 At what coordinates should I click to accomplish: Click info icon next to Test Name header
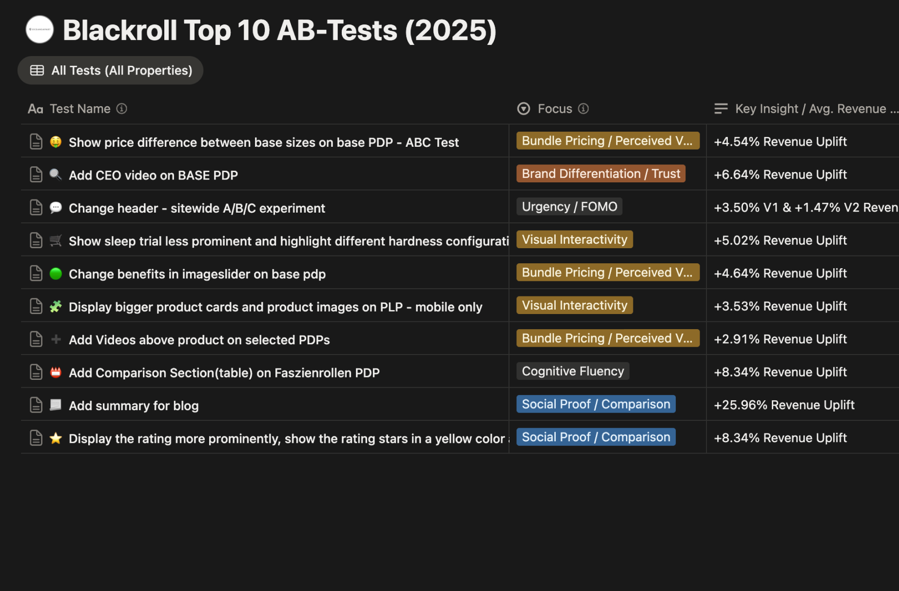(x=122, y=109)
